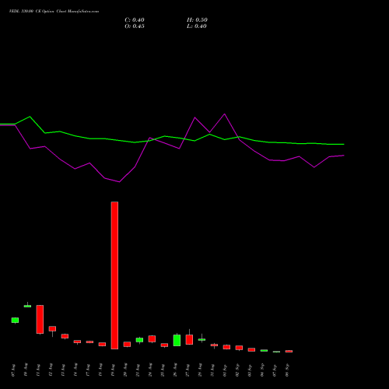Select the green candle for 07 Aug
The width and height of the screenshot is (389, 389).
click(15, 321)
